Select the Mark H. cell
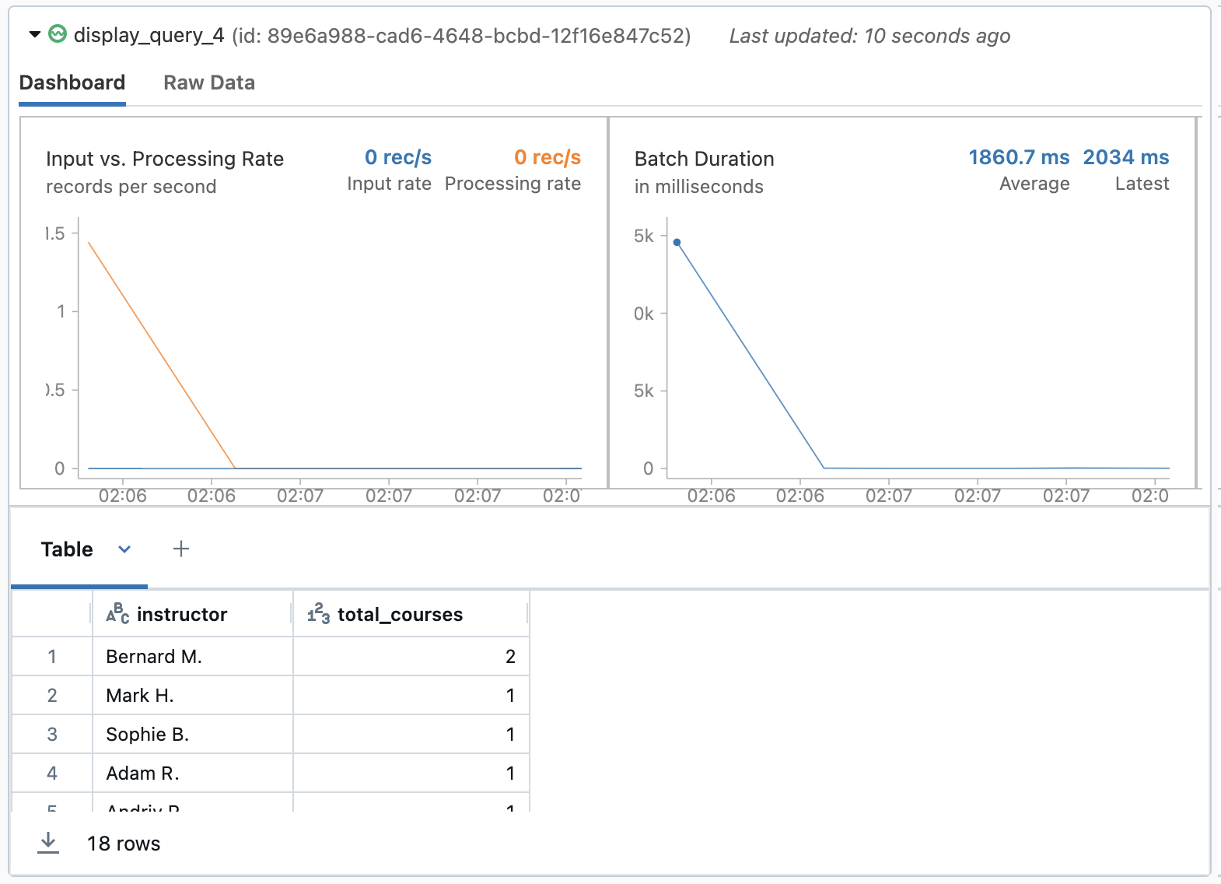This screenshot has width=1221, height=884. click(192, 696)
